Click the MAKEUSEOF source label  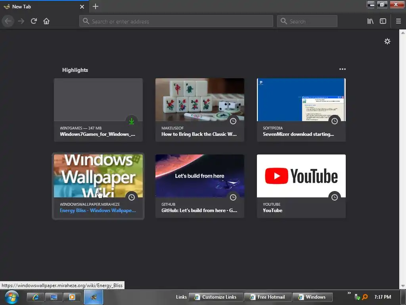click(172, 128)
